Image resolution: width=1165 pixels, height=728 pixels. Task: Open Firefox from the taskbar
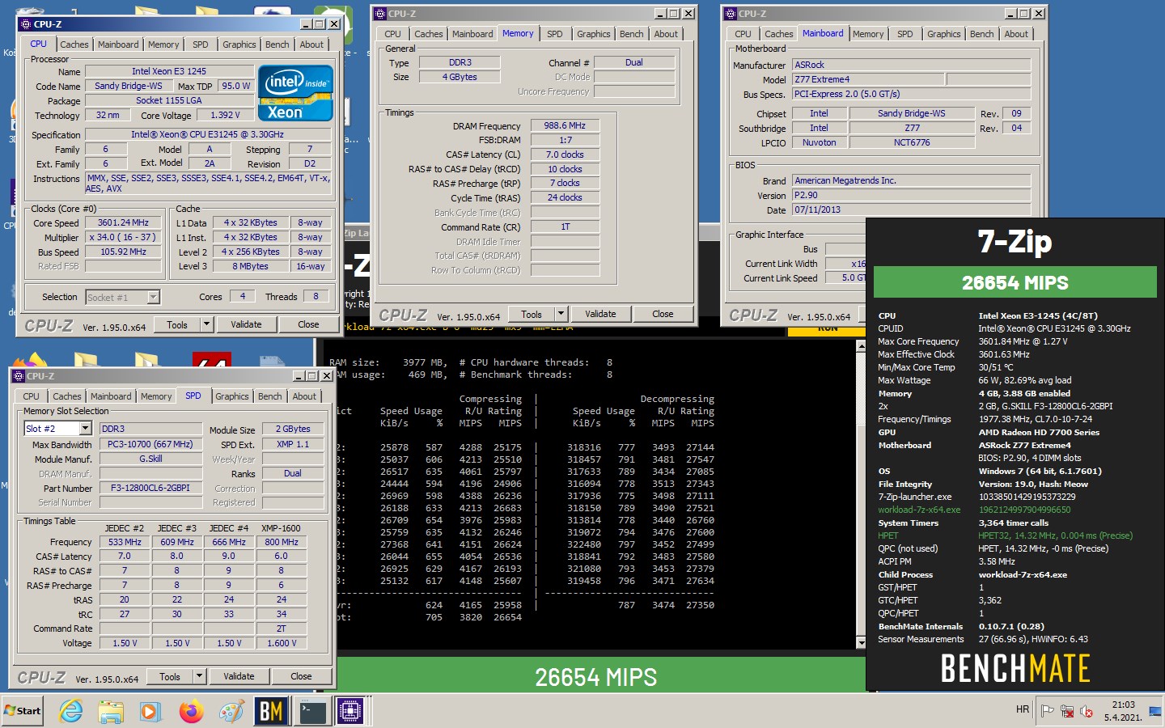(x=192, y=711)
